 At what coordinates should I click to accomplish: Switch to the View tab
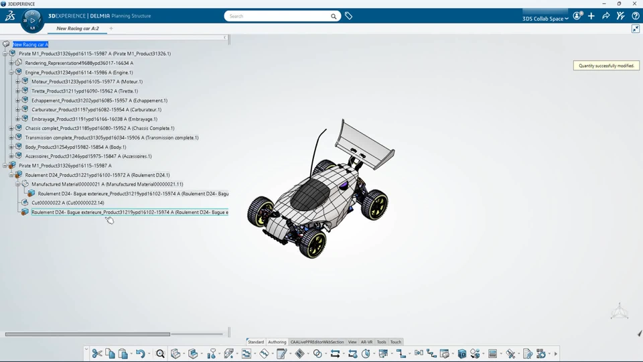coord(352,342)
